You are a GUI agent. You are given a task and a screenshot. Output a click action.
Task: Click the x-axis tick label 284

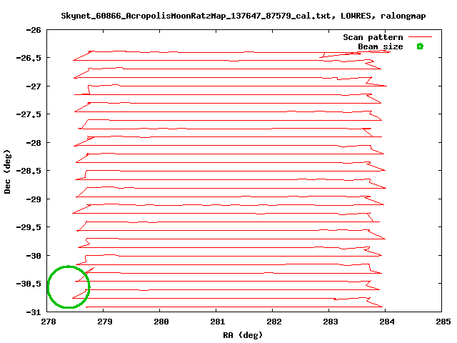pos(387,322)
